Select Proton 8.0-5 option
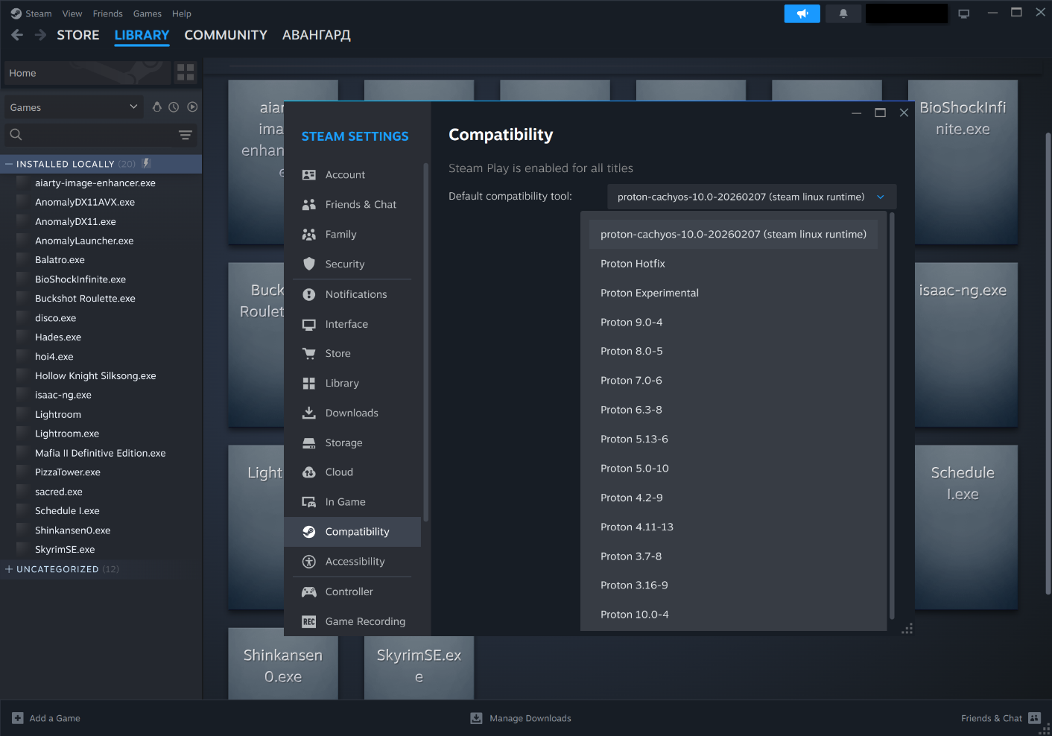This screenshot has height=736, width=1052. [x=733, y=351]
